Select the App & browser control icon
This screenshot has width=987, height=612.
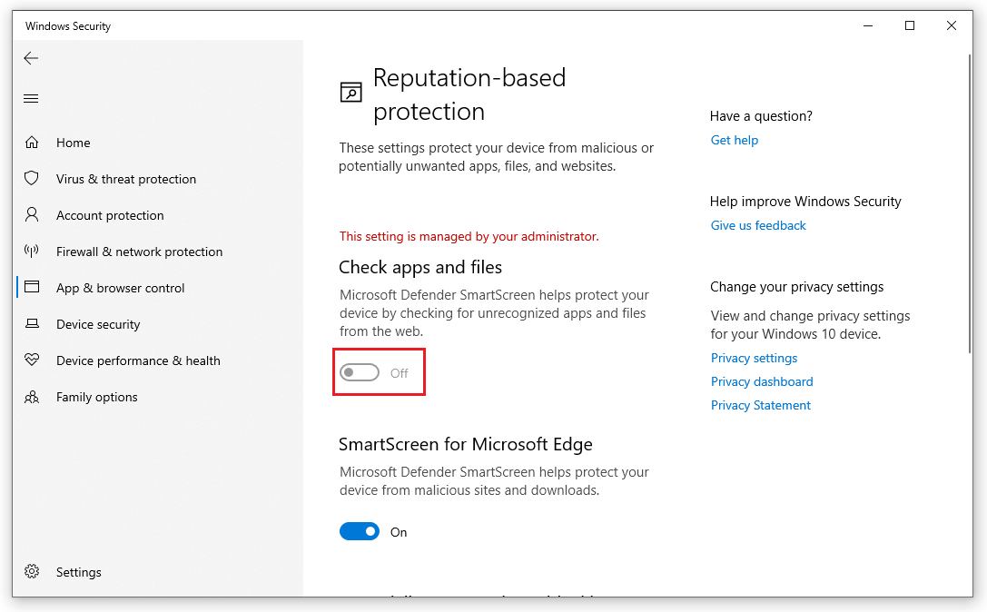point(31,288)
